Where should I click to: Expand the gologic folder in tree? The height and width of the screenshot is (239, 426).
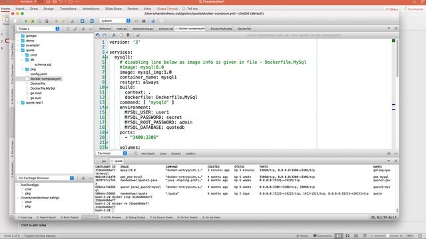pos(18,36)
